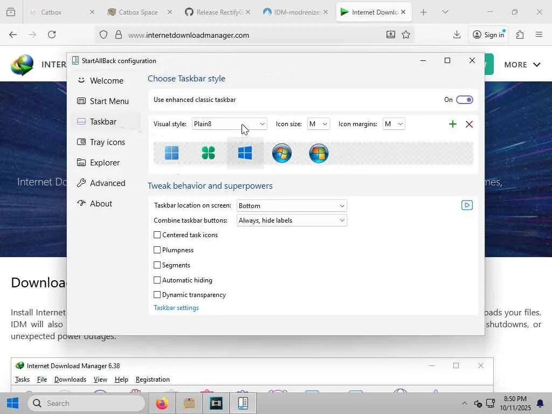Screen dimensions: 552x414
Task: Expand the MORE menu on the IDM website
Action: click(x=522, y=65)
